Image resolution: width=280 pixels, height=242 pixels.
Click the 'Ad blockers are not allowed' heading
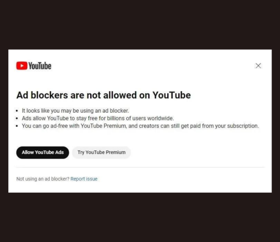pyautogui.click(x=104, y=95)
